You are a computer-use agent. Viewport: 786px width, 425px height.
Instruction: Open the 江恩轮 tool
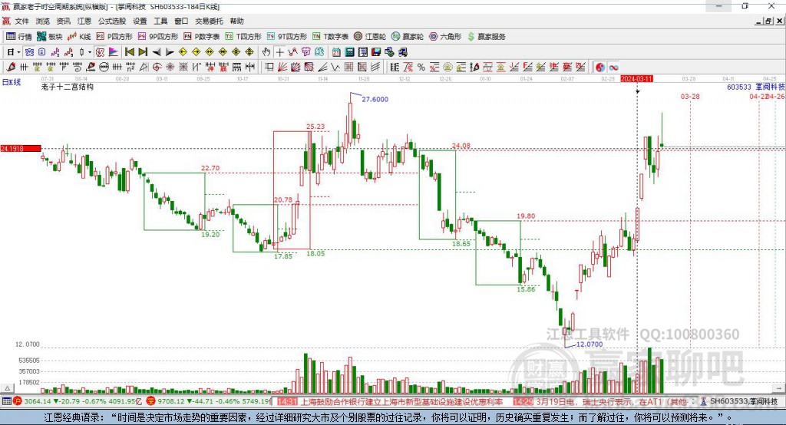coord(370,37)
